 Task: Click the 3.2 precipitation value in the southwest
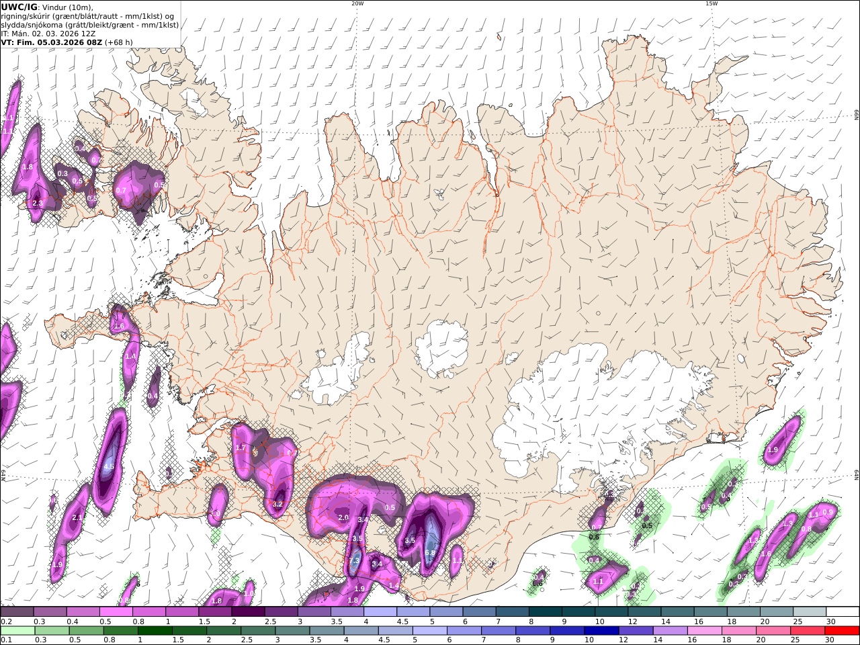[x=277, y=504]
